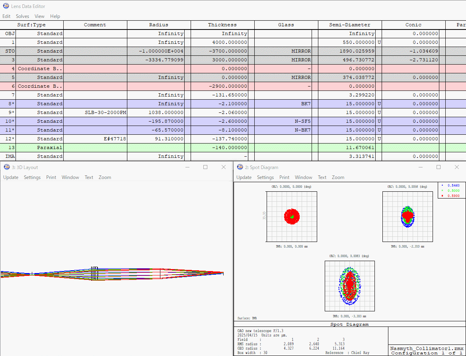Open Zoom menu in the 3D Layout window
The image size is (466, 356).
[x=105, y=177]
